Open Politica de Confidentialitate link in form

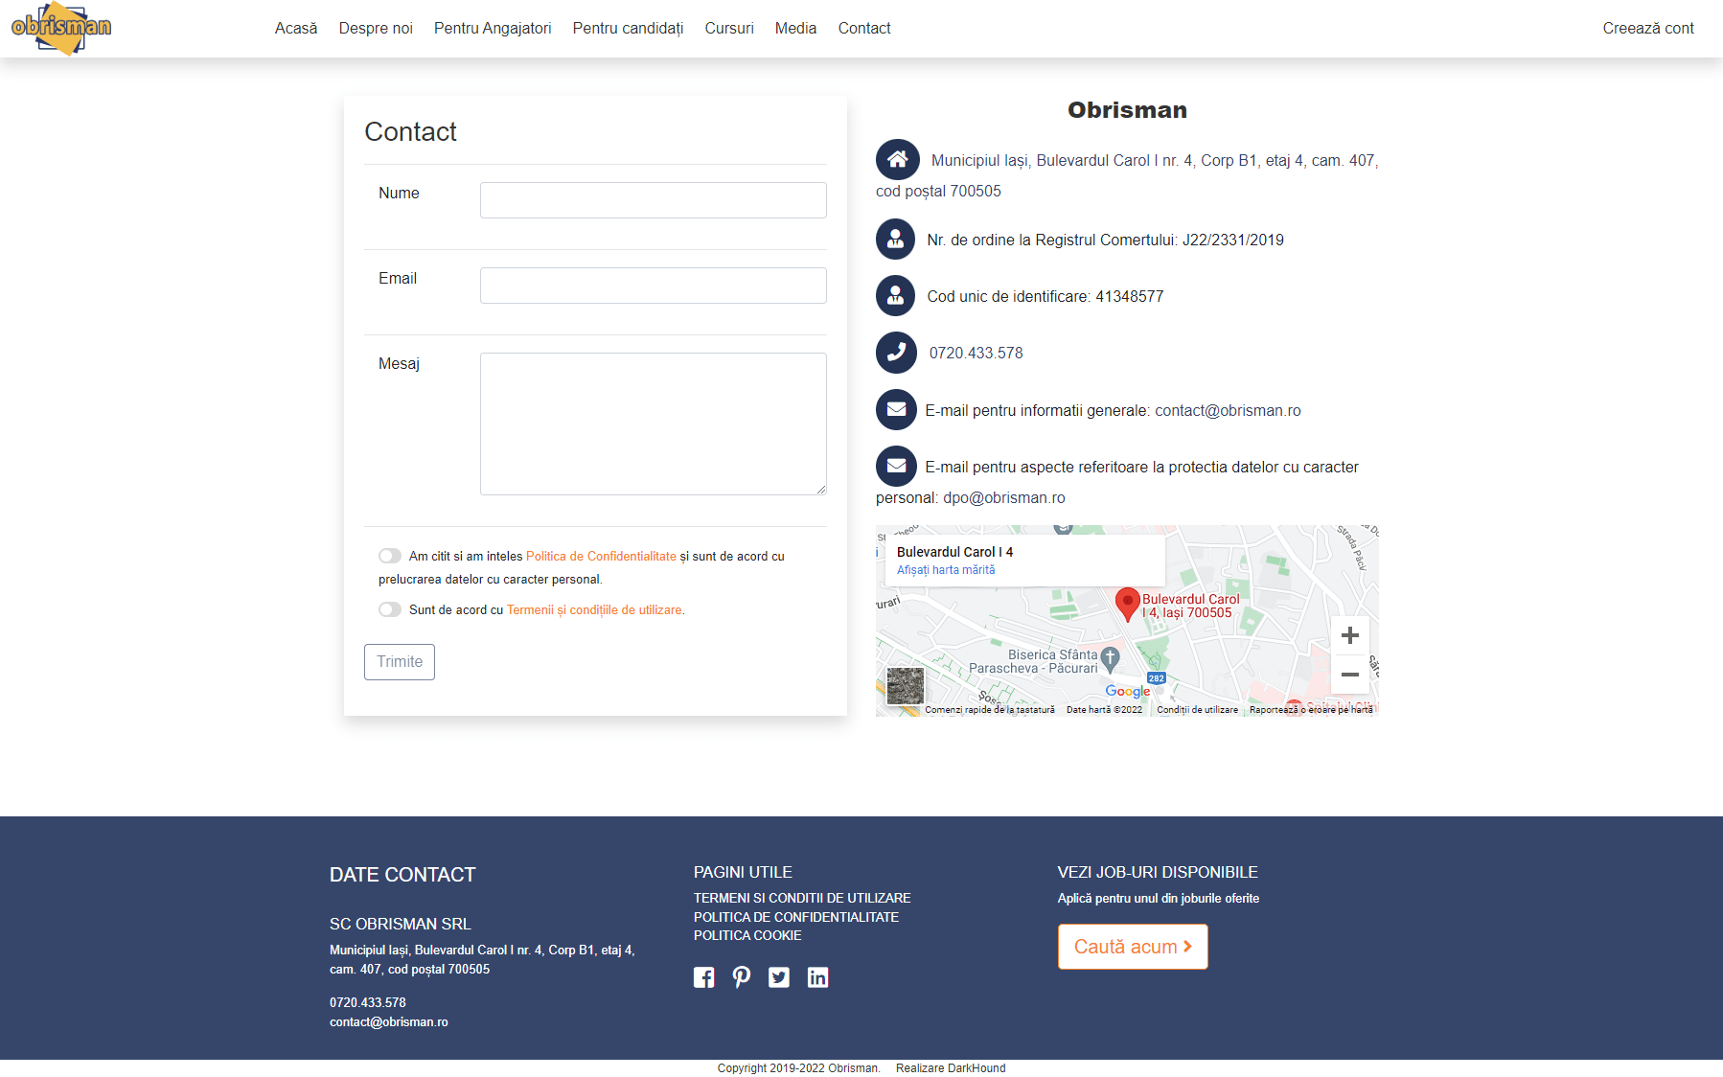pos(601,556)
